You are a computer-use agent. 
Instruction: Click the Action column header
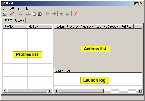[x=60, y=27]
